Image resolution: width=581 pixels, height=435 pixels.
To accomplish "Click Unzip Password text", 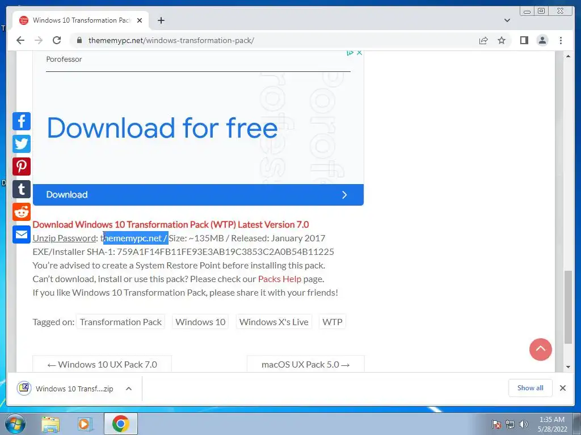I will pyautogui.click(x=65, y=238).
